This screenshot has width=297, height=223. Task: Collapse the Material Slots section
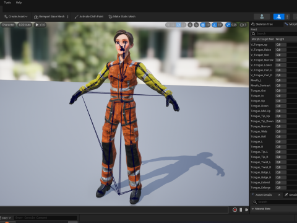(x=252, y=209)
